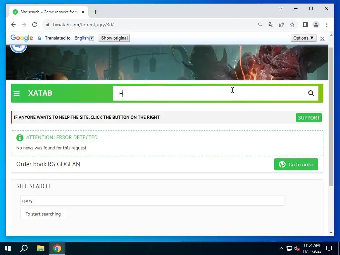Screen dimensions: 340x255
Task: Open the English language dropdown arrow
Action: (x=92, y=39)
